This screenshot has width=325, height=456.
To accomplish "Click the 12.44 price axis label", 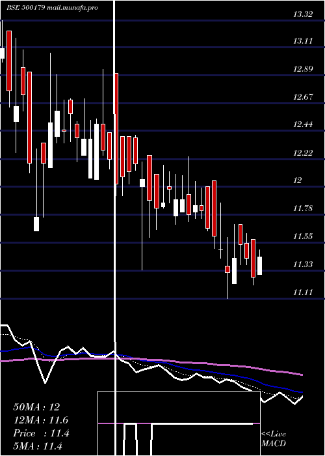I will pos(303,124).
